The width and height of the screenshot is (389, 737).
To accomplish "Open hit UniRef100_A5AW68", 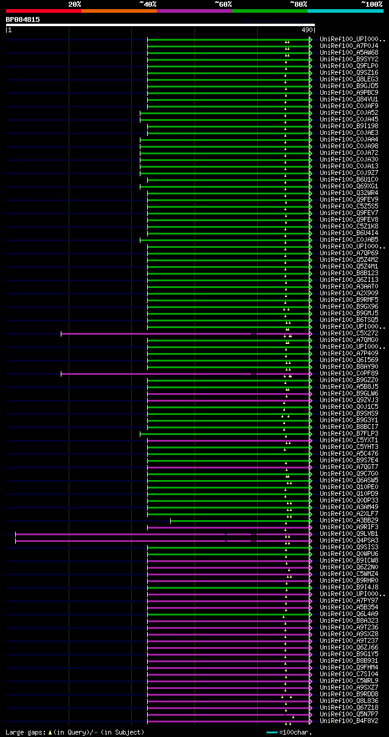I will pos(349,52).
